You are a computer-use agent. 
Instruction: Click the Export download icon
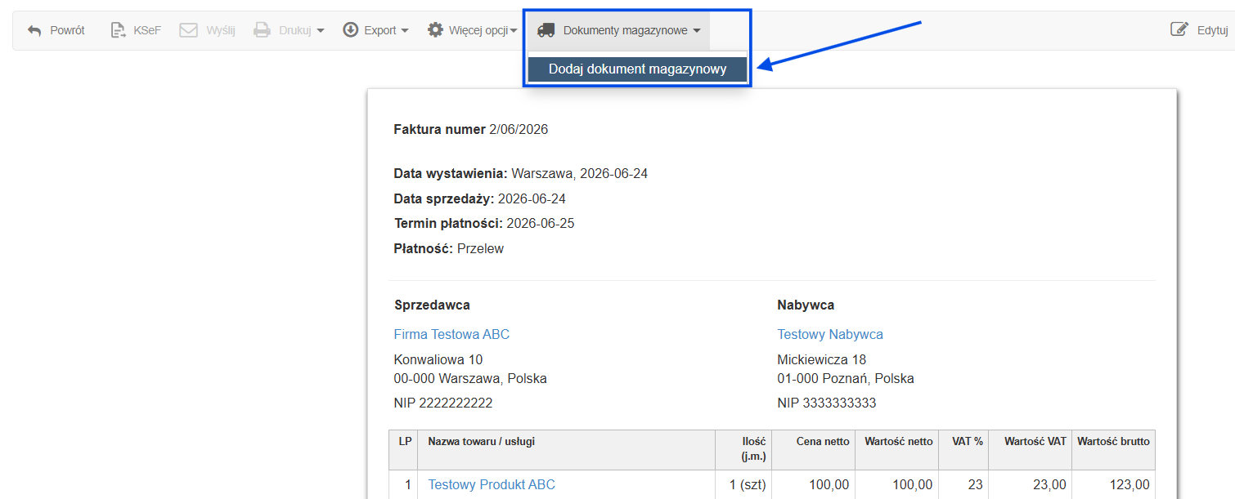351,30
